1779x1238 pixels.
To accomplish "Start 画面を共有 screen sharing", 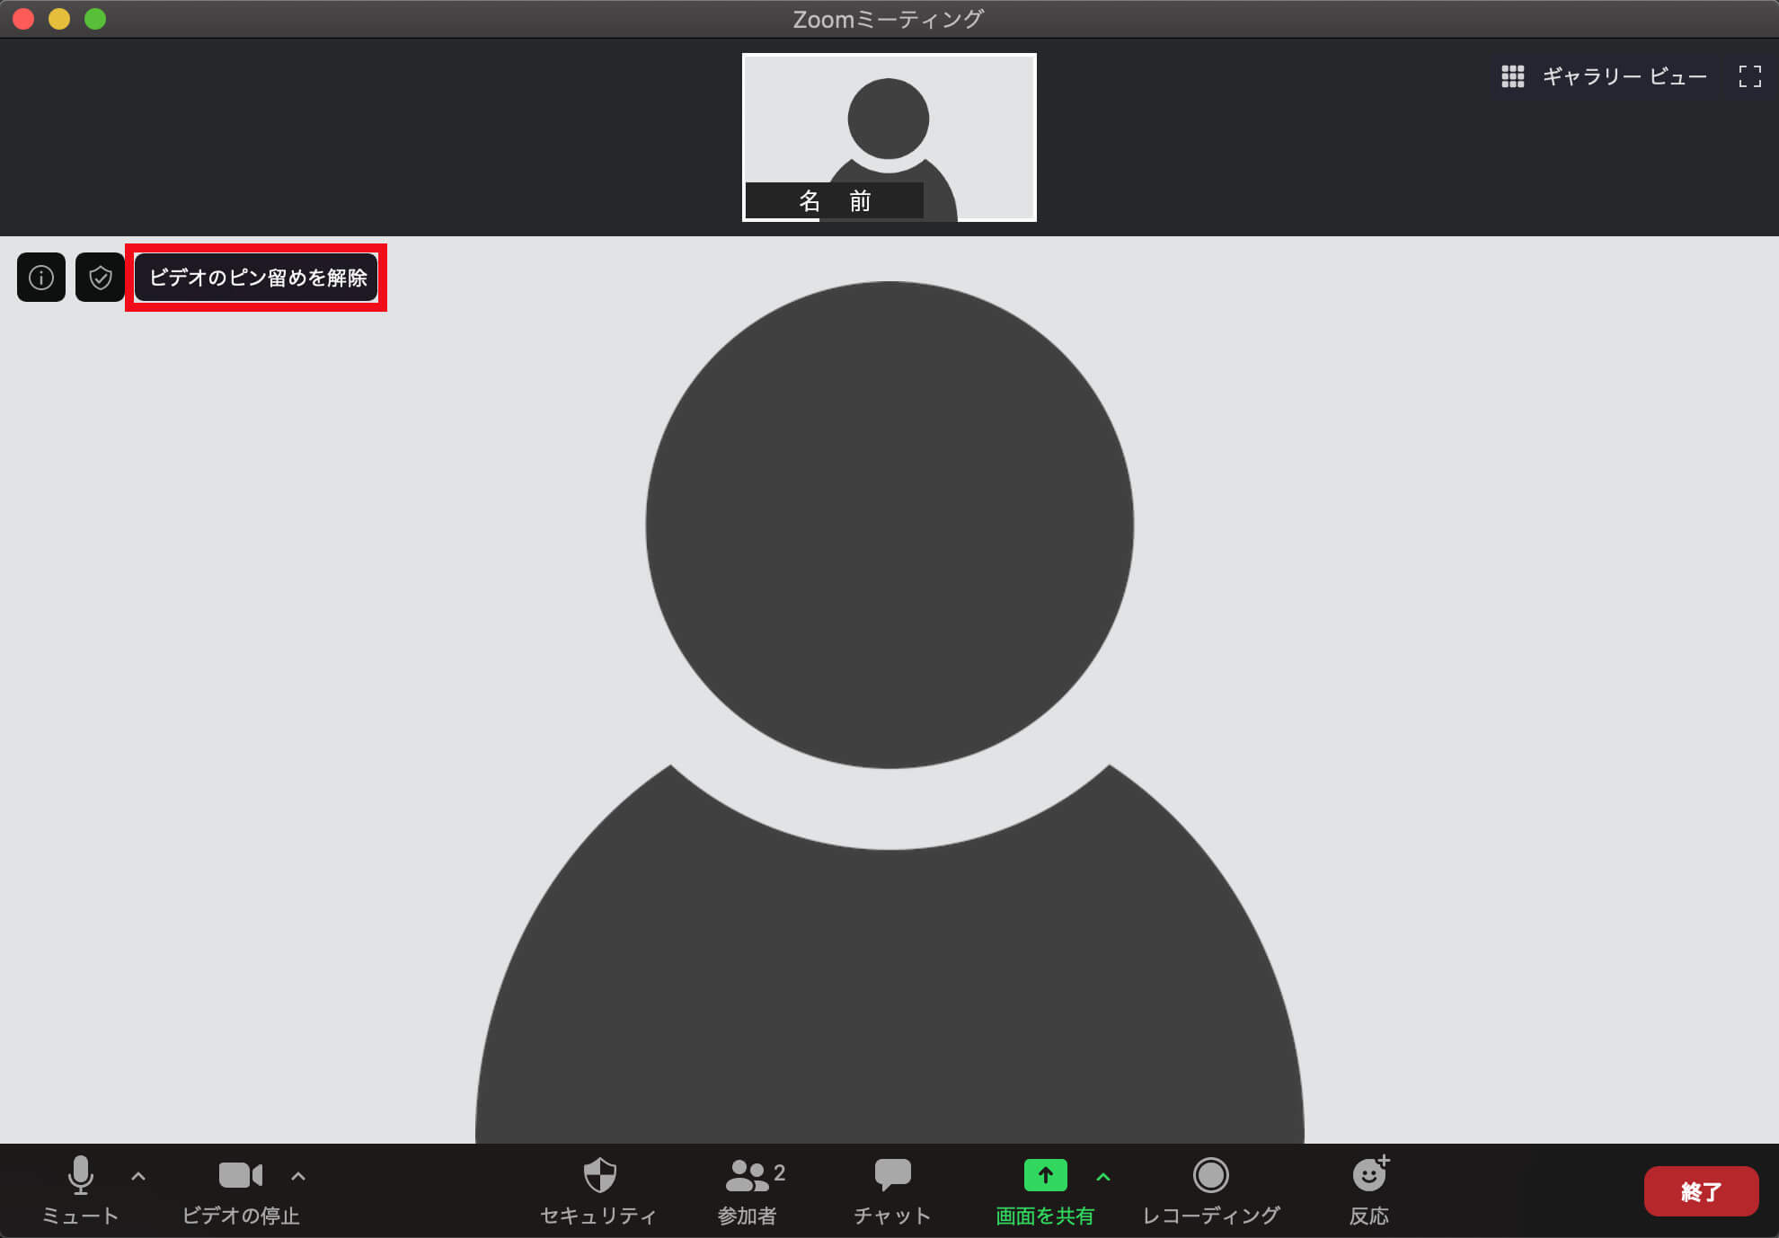I will pos(1044,1190).
